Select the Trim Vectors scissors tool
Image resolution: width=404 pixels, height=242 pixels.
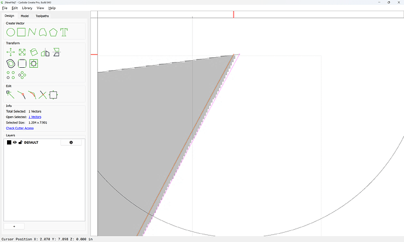tap(43, 95)
